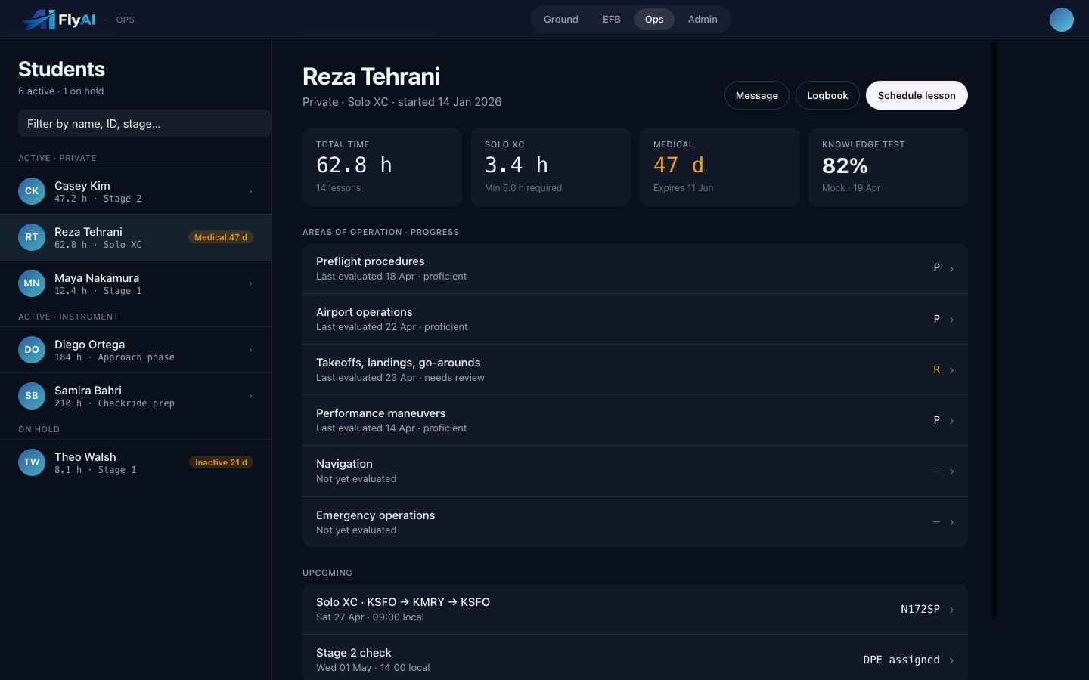Click the Message button
Screen dimensions: 1089x680
click(757, 95)
